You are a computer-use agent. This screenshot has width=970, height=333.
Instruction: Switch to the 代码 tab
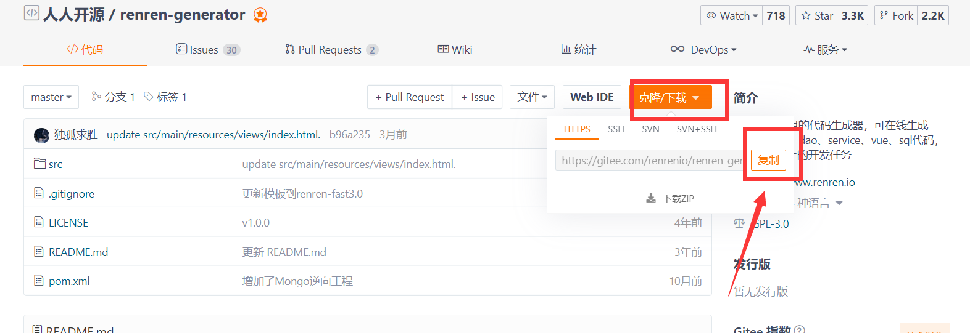pos(85,49)
